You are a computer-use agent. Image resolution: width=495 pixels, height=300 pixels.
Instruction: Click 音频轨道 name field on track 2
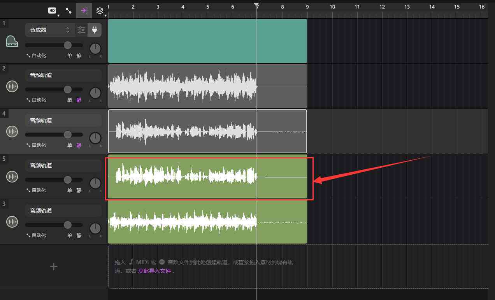point(63,75)
